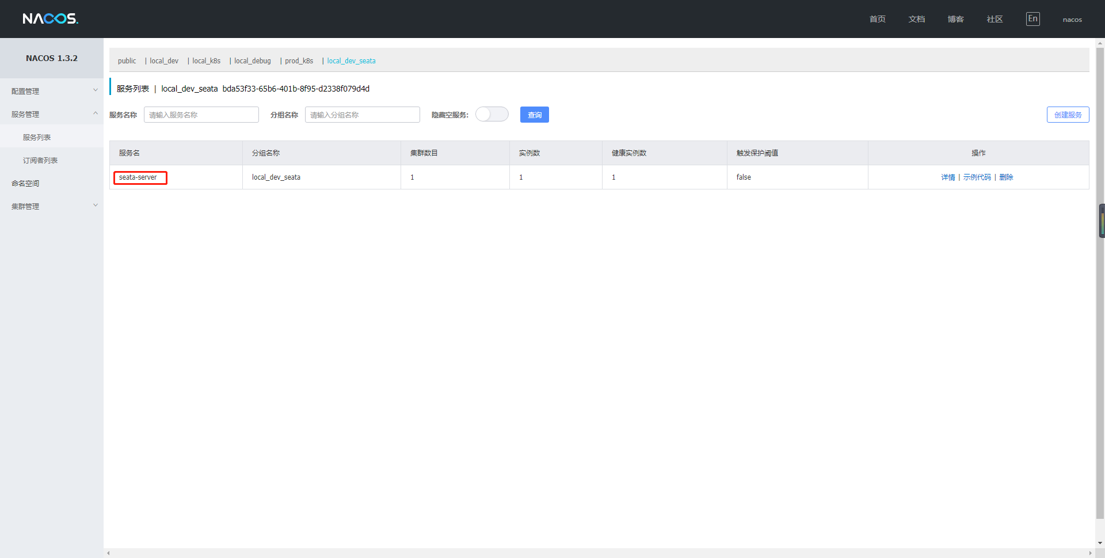The width and height of the screenshot is (1105, 558).
Task: Click the scroll down arrow
Action: [x=1100, y=542]
